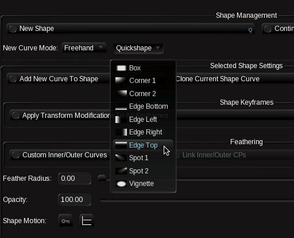Click the Vignette ellipse icon
Image resolution: width=294 pixels, height=238 pixels.
[121, 184]
